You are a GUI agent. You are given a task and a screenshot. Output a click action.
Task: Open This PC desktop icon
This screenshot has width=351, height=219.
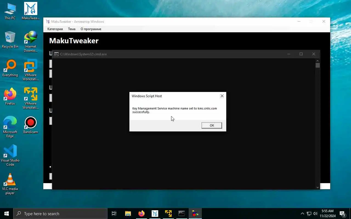(10, 11)
